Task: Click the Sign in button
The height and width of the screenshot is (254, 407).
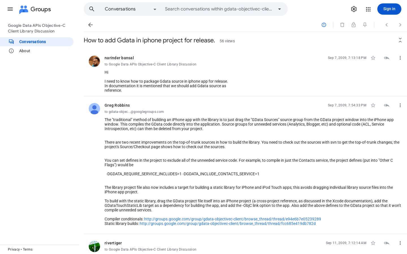Action: [389, 9]
